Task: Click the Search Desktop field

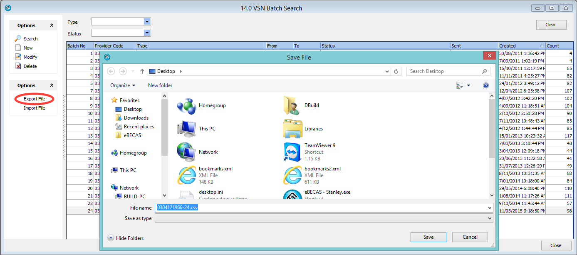Action: pos(443,71)
